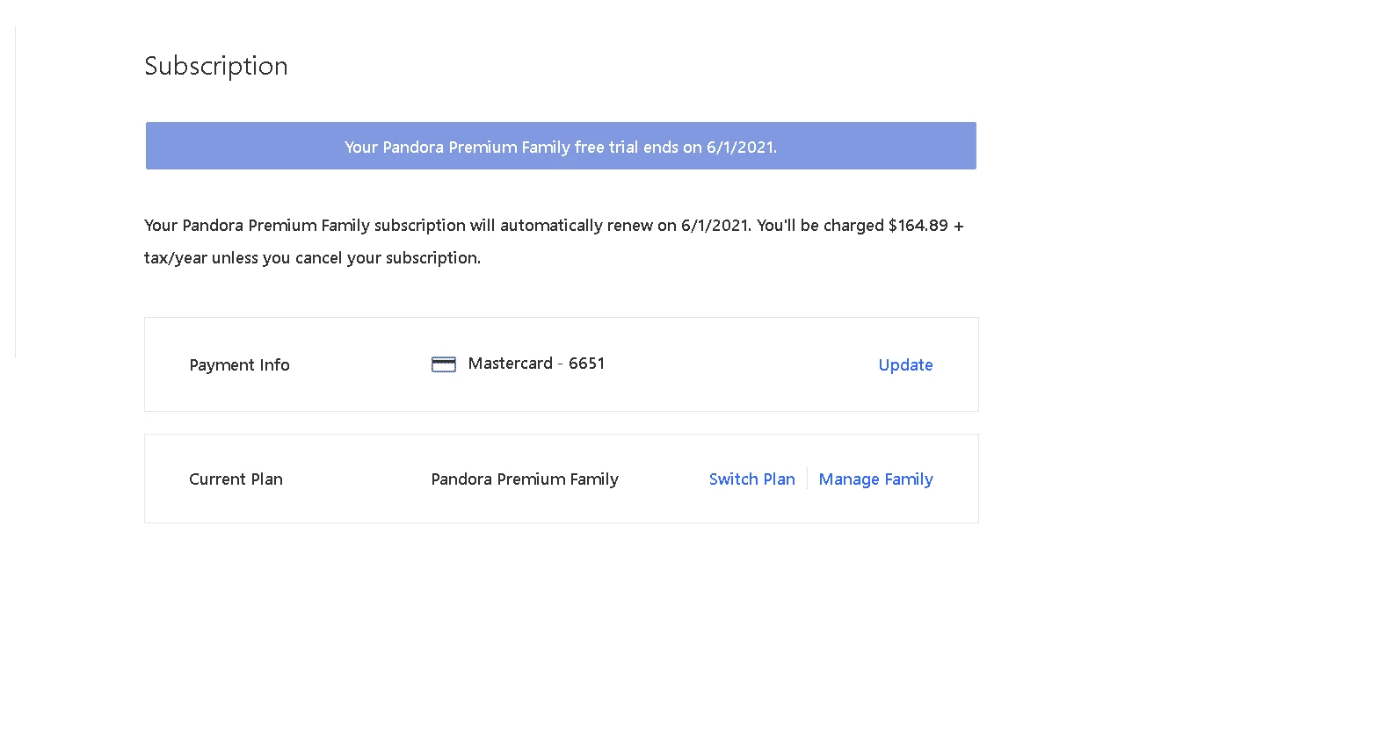Click the credit card icon beside Mastercard
This screenshot has width=1386, height=742.
[443, 364]
